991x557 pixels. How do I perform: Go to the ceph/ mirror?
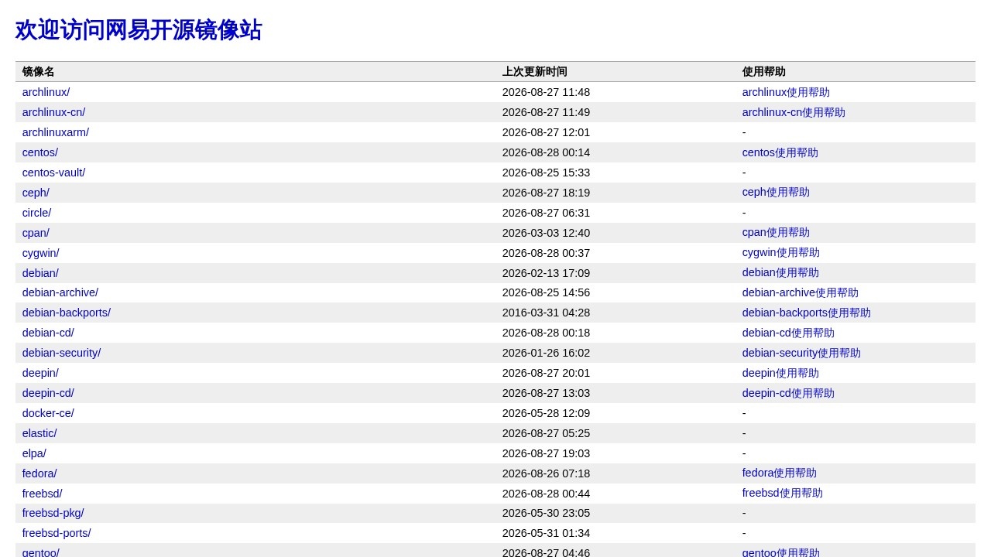[x=36, y=193]
